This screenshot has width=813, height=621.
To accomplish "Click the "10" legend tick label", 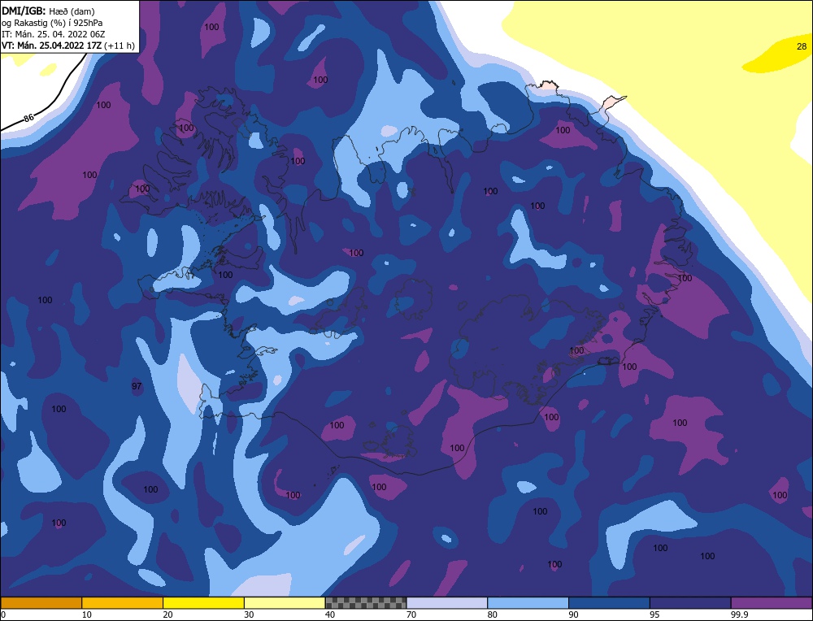I will click(x=87, y=614).
